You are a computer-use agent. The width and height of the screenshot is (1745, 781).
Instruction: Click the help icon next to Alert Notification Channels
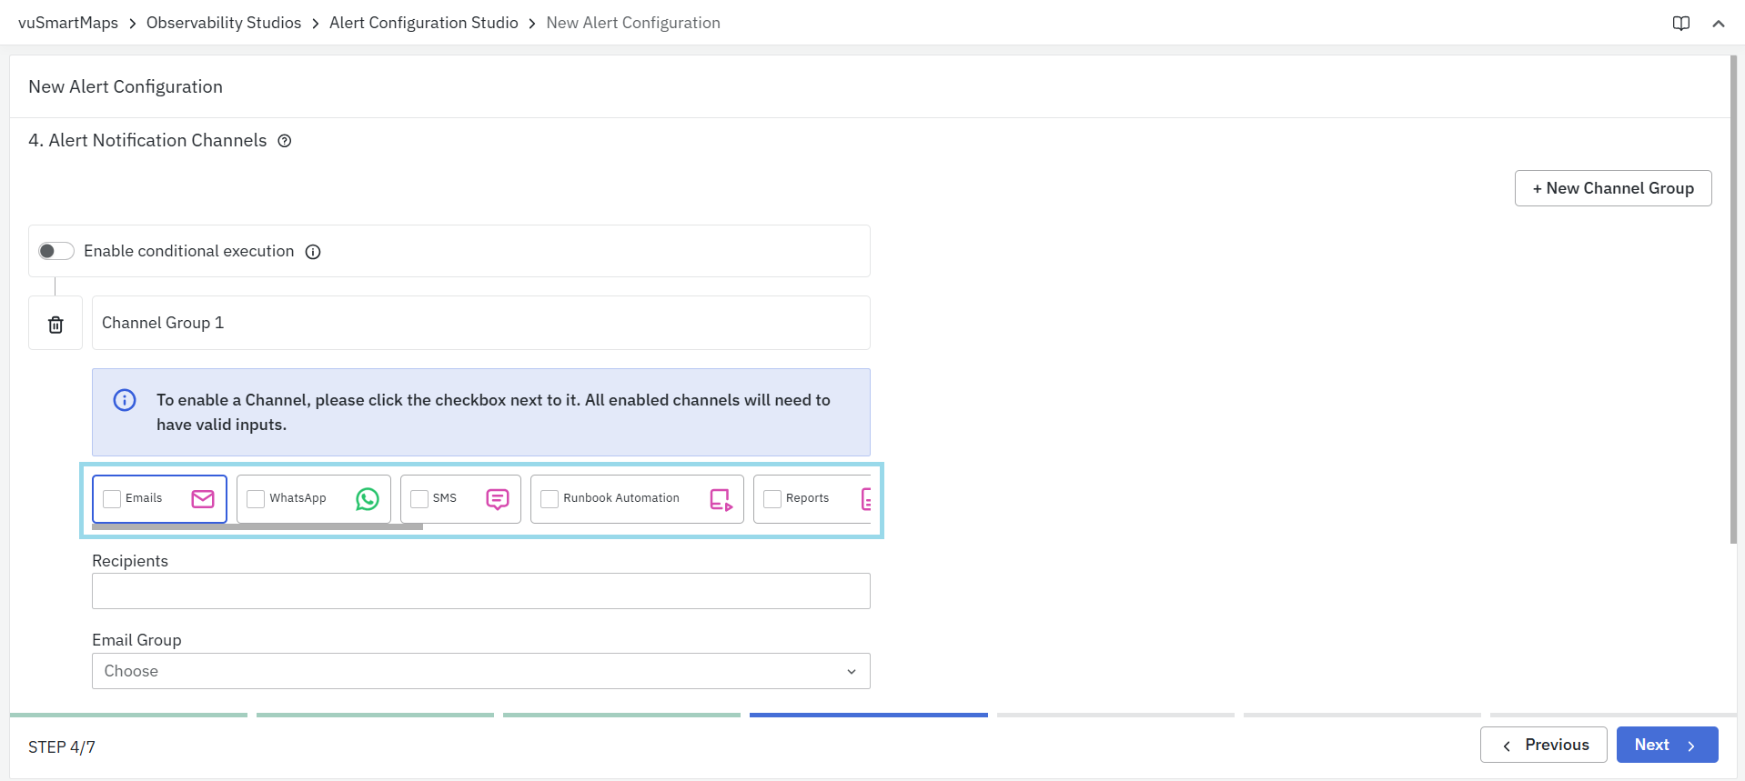[x=285, y=141]
